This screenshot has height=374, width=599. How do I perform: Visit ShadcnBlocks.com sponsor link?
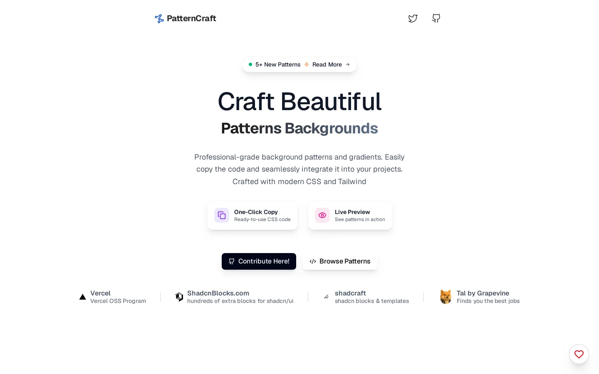click(234, 297)
